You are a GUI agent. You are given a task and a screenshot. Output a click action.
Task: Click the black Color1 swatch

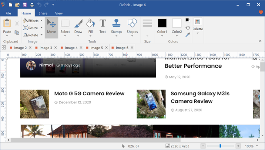[x=162, y=23]
